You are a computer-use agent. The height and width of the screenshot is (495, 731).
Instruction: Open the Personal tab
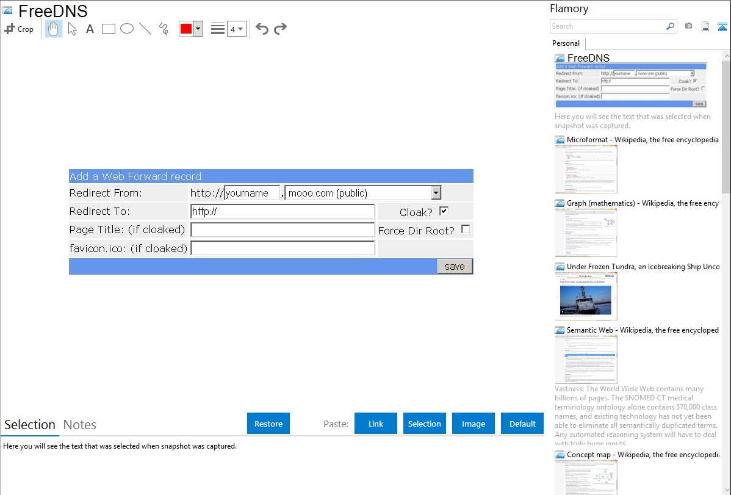(x=566, y=43)
